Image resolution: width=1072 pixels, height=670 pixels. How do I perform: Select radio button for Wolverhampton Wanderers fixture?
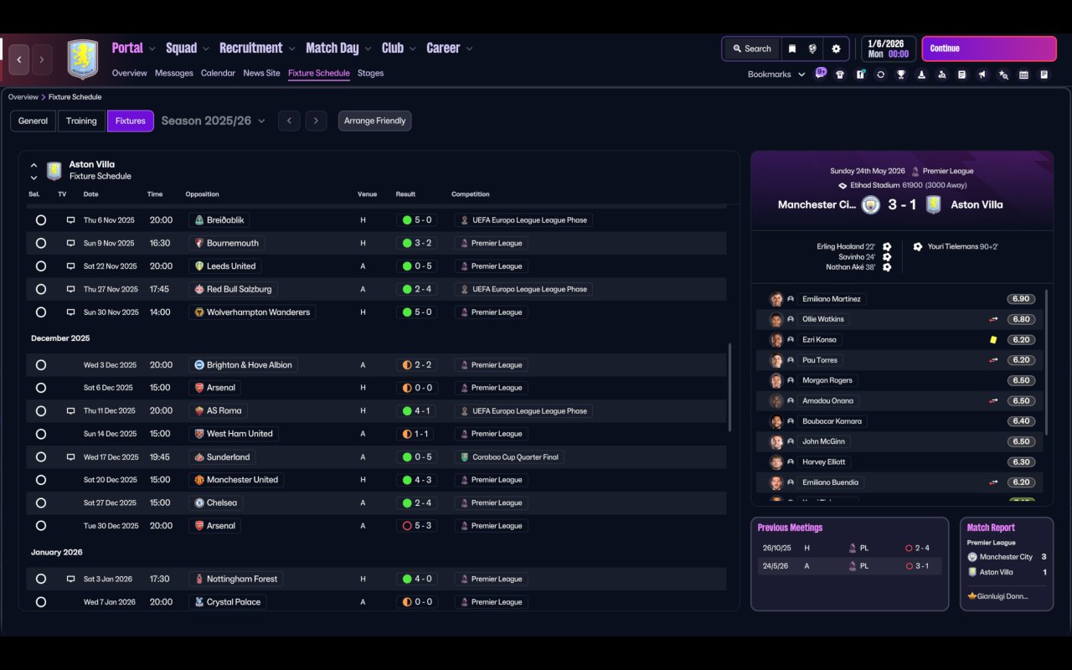point(41,312)
